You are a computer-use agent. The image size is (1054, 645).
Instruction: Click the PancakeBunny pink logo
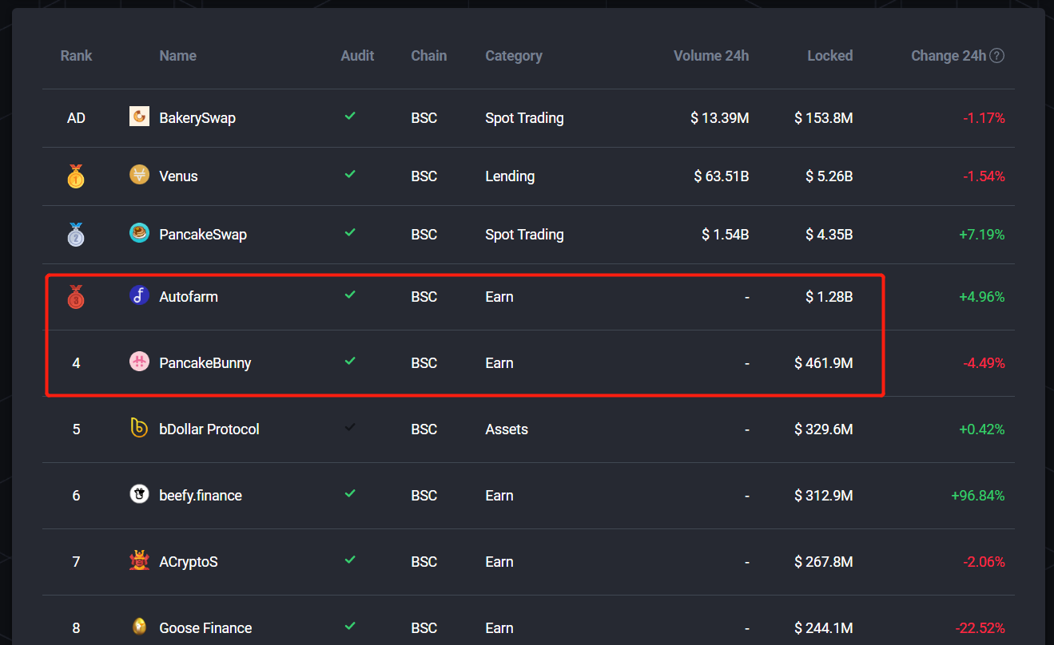click(139, 362)
